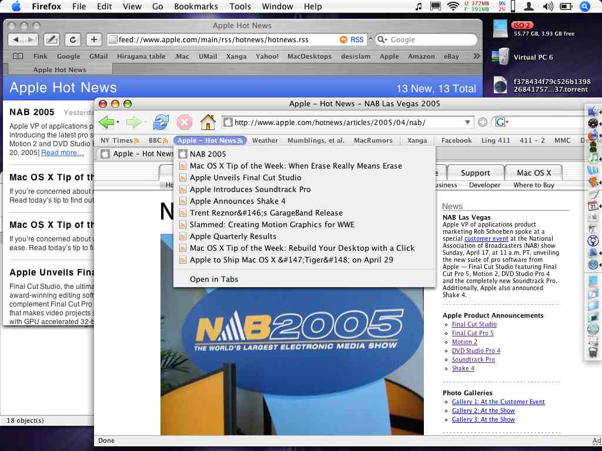Click the Home icon in Firefox toolbar
Screen dimensions: 602x451
(208, 122)
